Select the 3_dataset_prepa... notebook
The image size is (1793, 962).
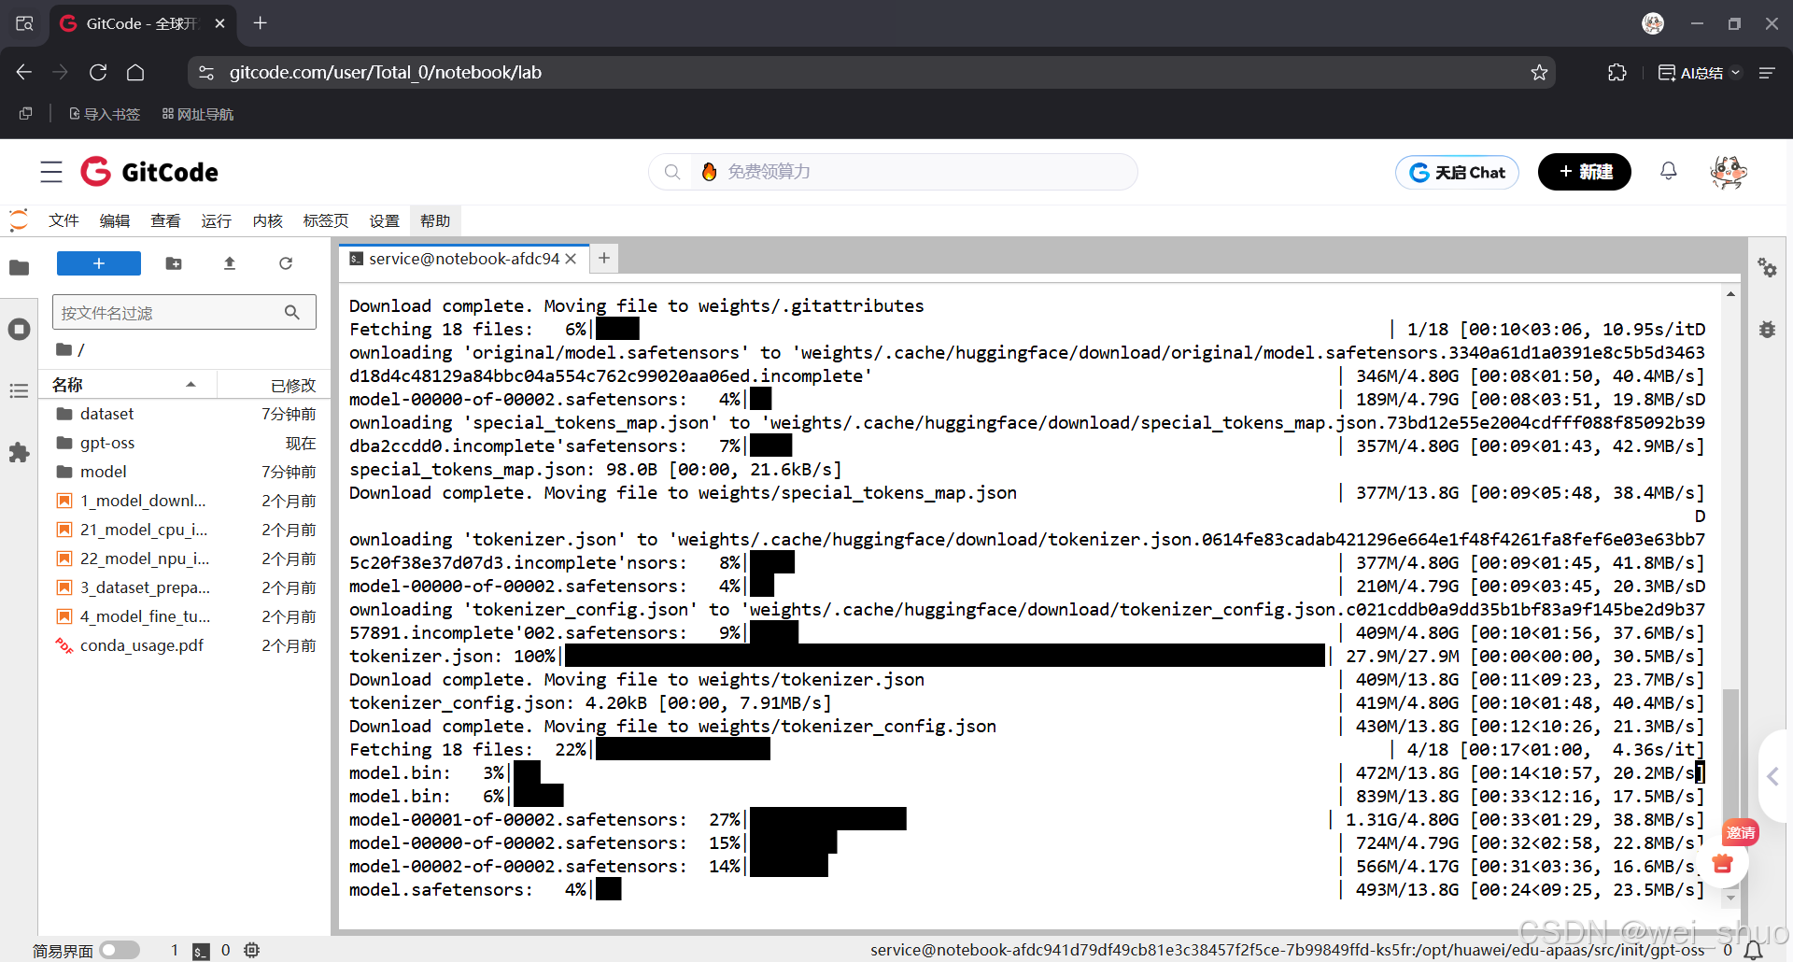coord(184,587)
